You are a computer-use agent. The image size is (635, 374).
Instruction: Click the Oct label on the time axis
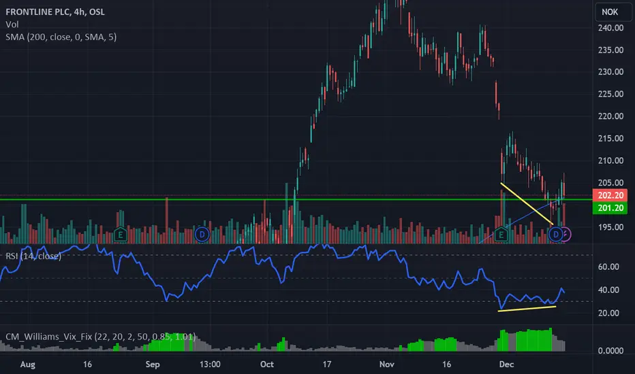[x=267, y=364]
